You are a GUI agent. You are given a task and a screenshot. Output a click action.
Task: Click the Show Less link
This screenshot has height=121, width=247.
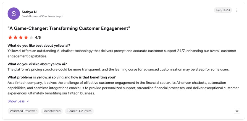[x=16, y=101]
